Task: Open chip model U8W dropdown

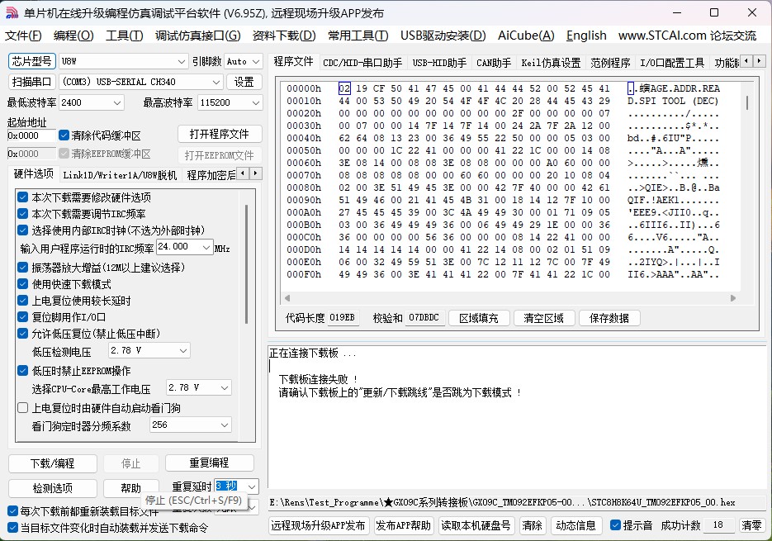Action: (x=181, y=62)
